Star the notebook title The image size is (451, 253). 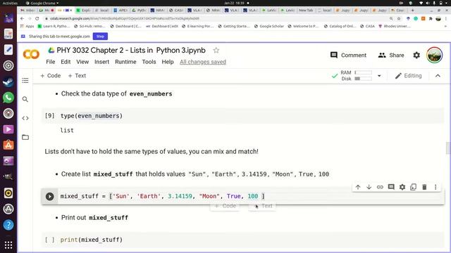tap(216, 51)
